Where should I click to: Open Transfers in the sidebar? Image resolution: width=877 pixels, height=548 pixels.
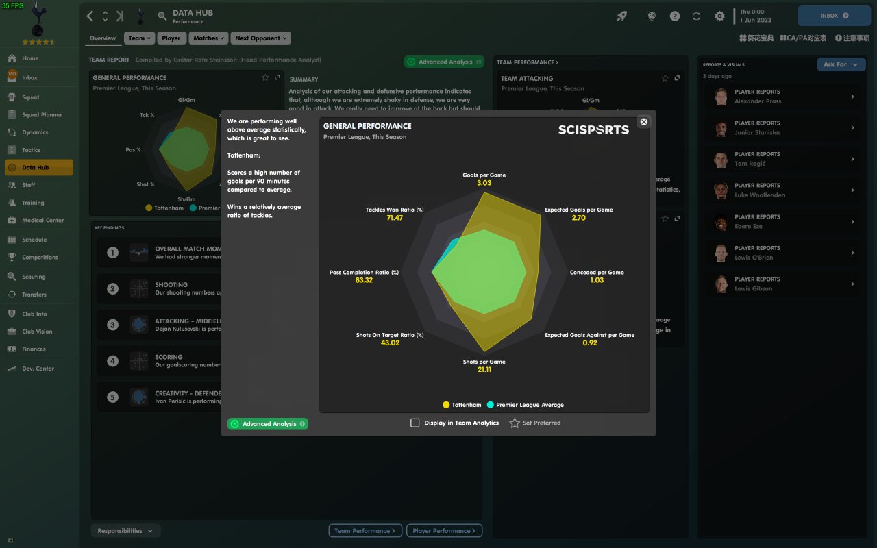[x=39, y=295]
